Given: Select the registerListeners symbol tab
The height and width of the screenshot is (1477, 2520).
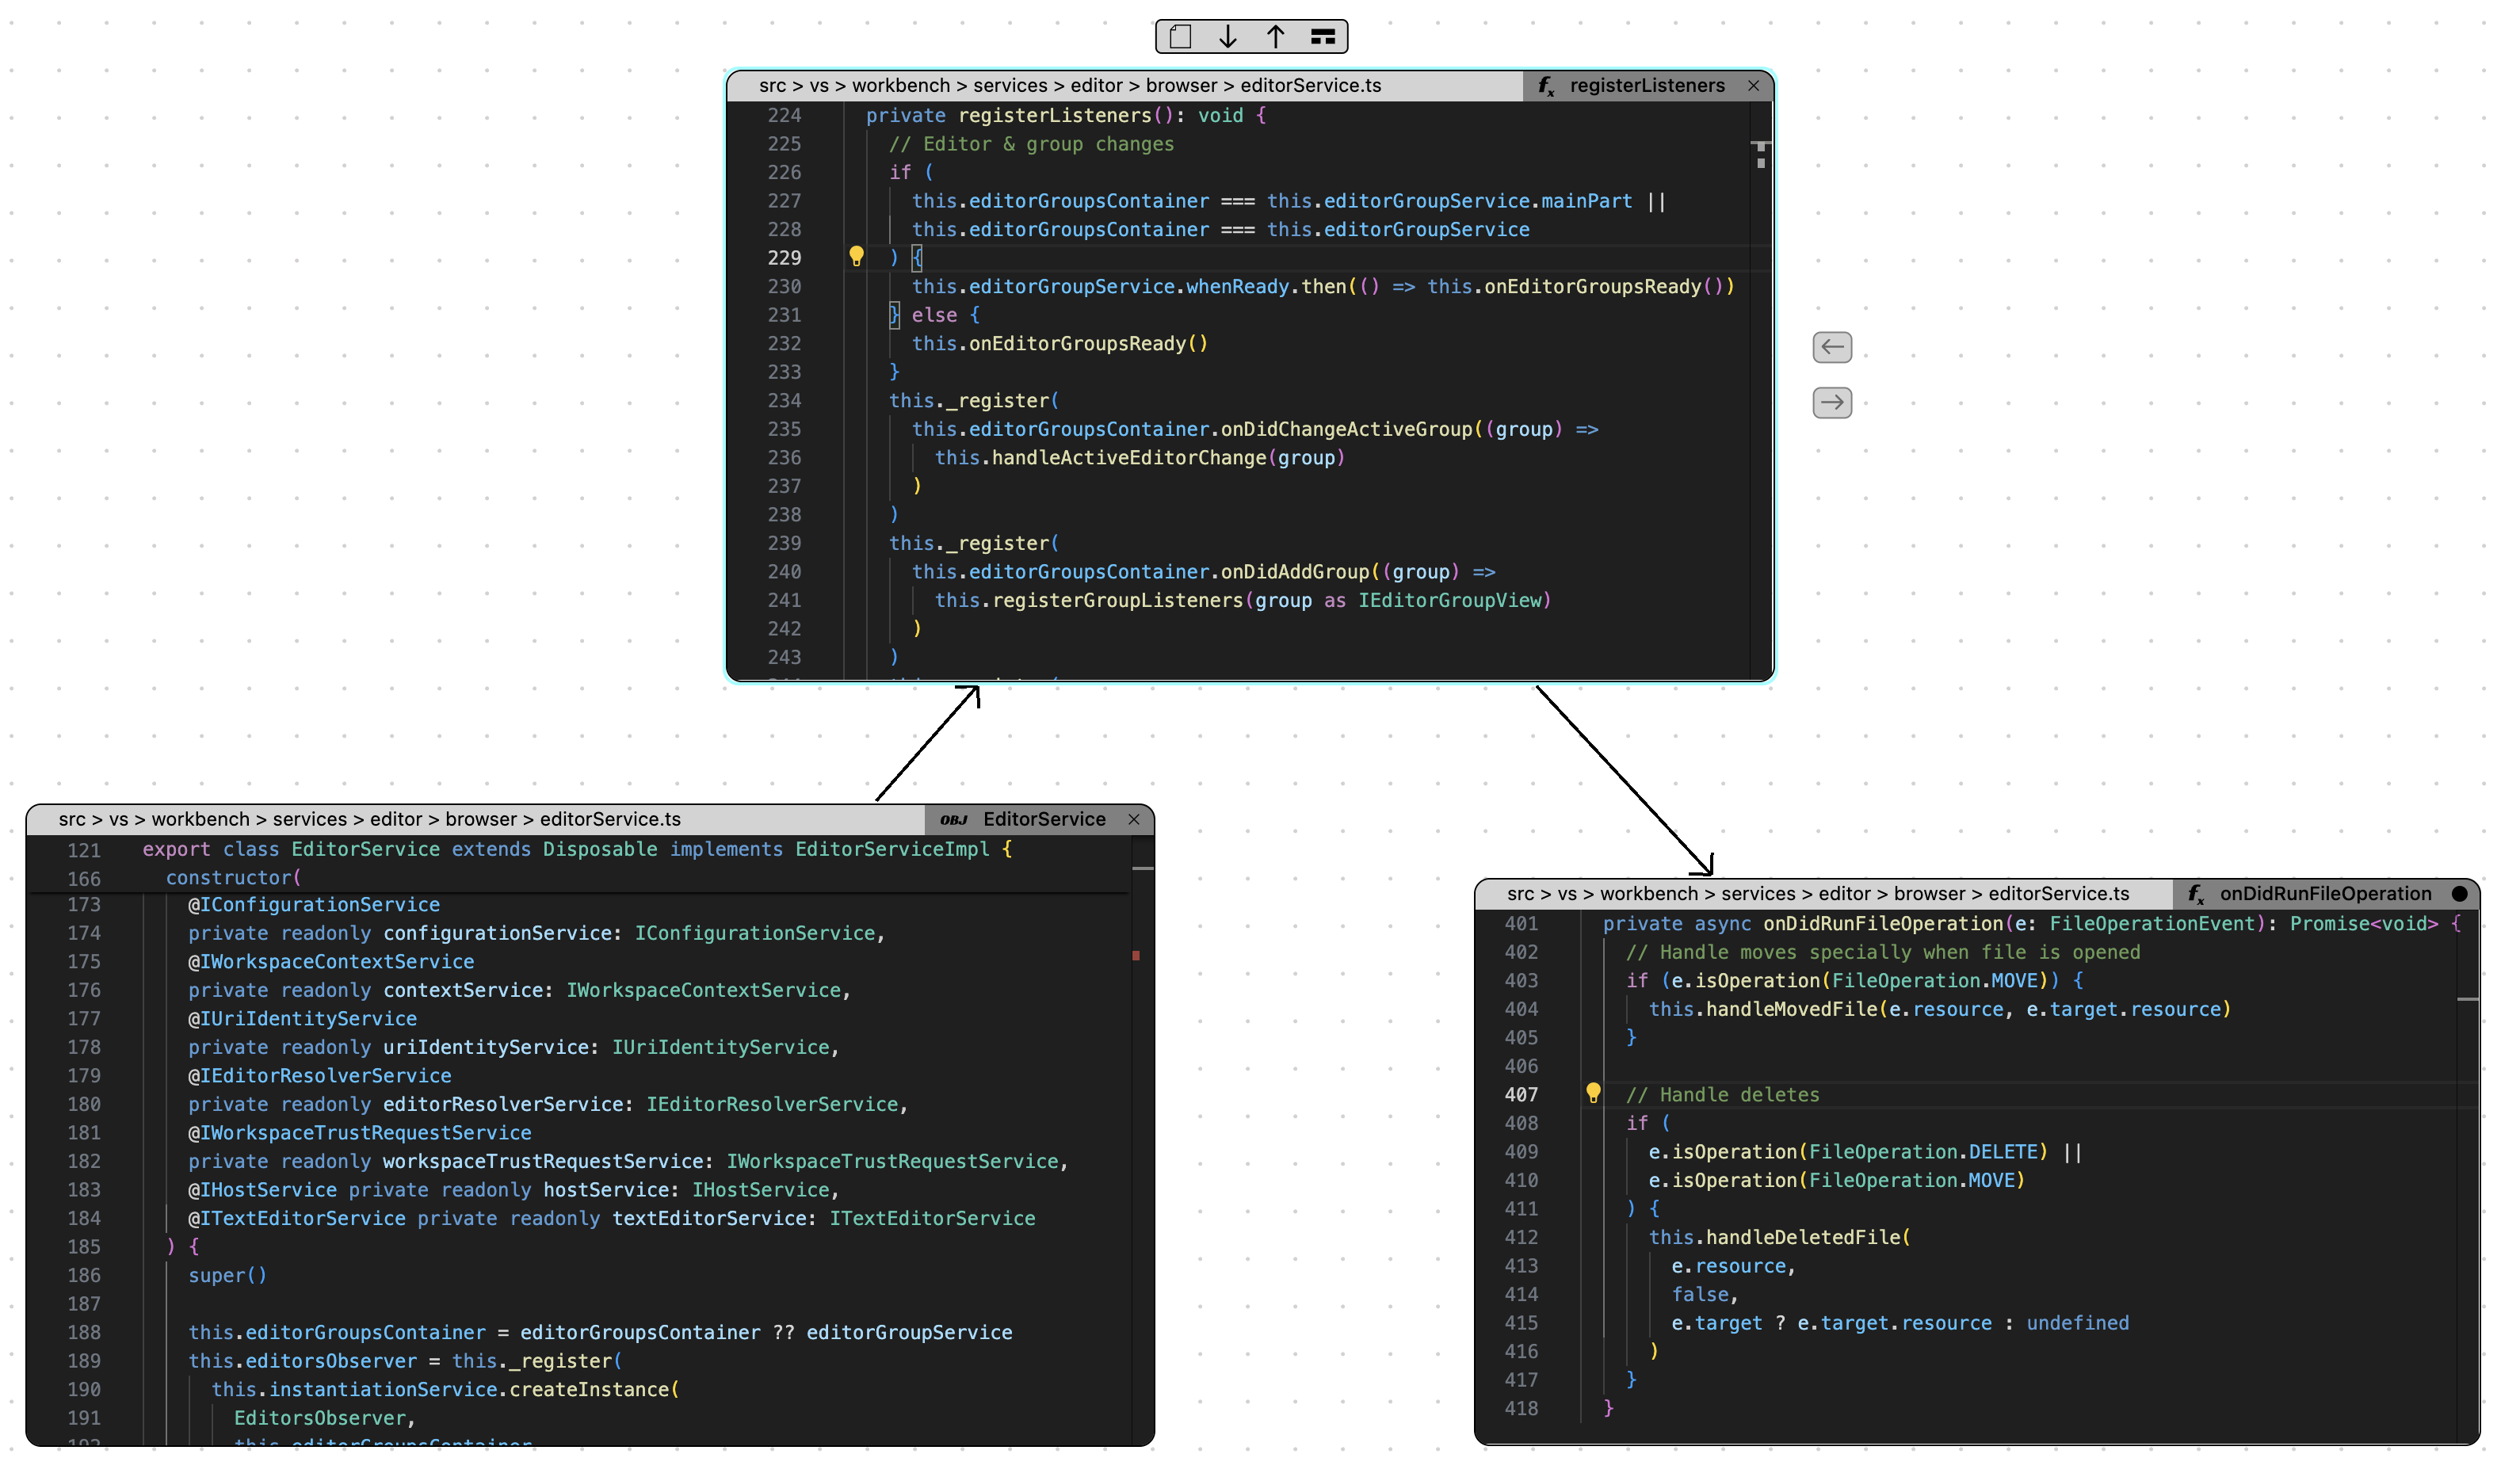Looking at the screenshot, I should click(x=1647, y=86).
